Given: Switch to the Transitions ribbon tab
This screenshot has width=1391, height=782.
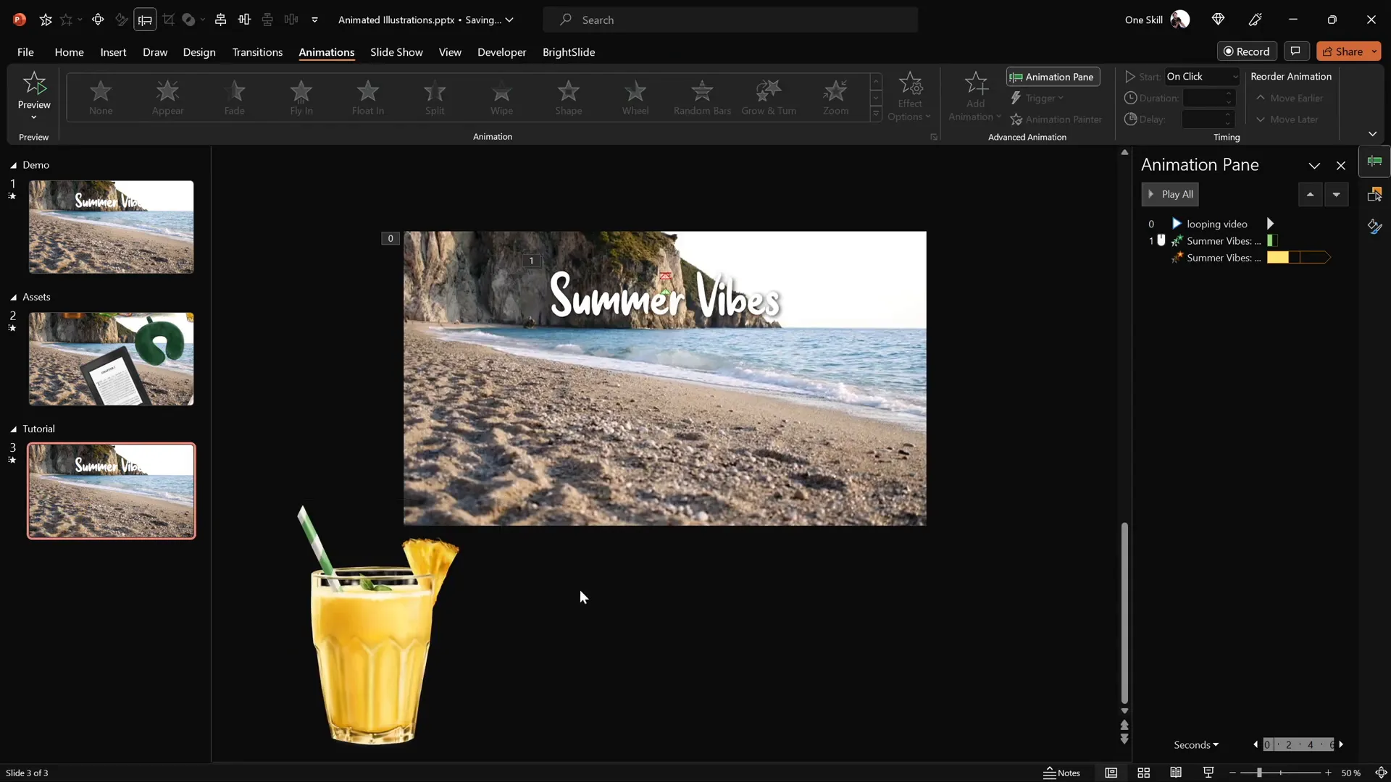Looking at the screenshot, I should (x=257, y=52).
